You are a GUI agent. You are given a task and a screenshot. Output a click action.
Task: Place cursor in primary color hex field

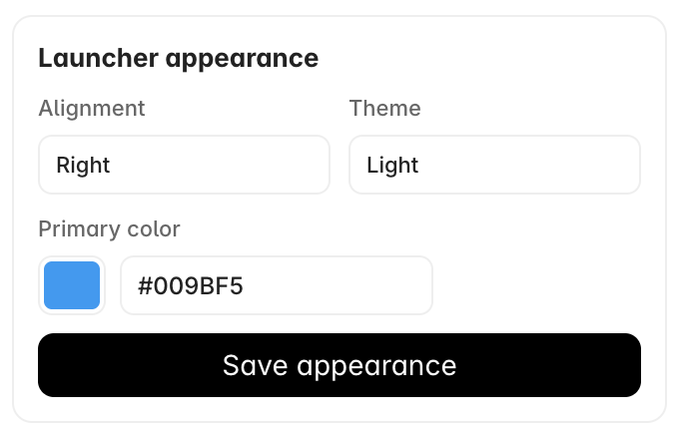point(277,285)
